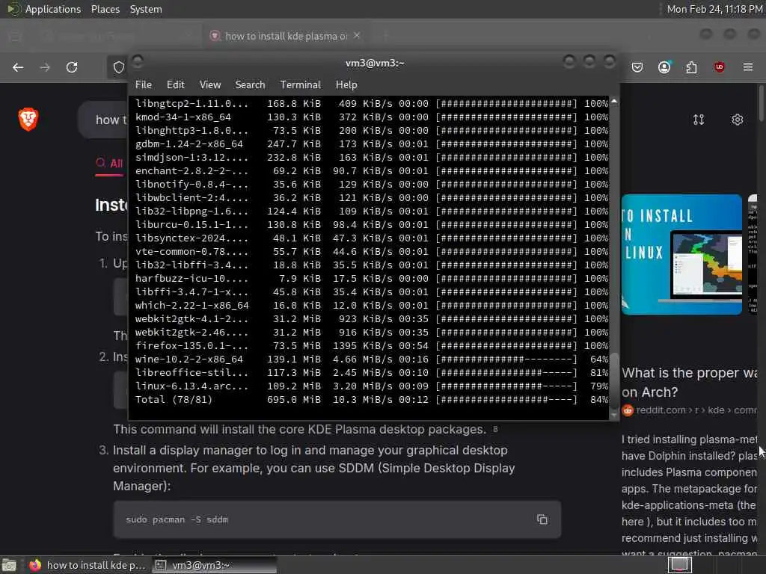The image size is (766, 574).
Task: Open Brave search settings gear
Action: [x=737, y=120]
